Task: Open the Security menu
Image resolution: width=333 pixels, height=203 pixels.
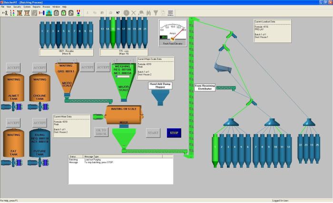Action: click(x=17, y=7)
